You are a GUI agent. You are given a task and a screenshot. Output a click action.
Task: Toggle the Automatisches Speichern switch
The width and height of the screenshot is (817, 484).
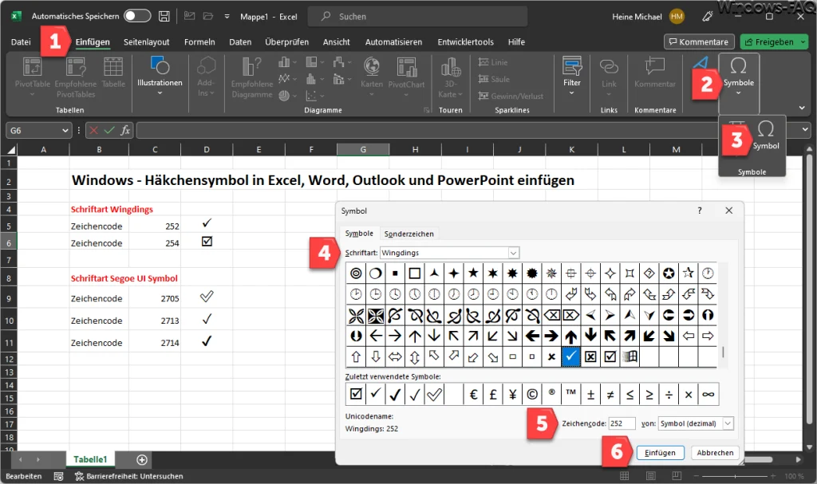point(137,16)
